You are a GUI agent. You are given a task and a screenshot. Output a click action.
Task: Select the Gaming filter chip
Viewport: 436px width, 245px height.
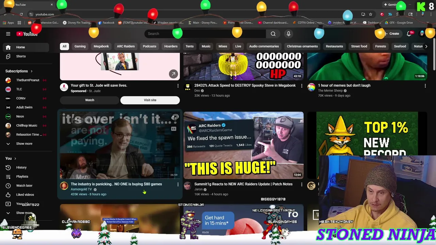[x=80, y=46]
